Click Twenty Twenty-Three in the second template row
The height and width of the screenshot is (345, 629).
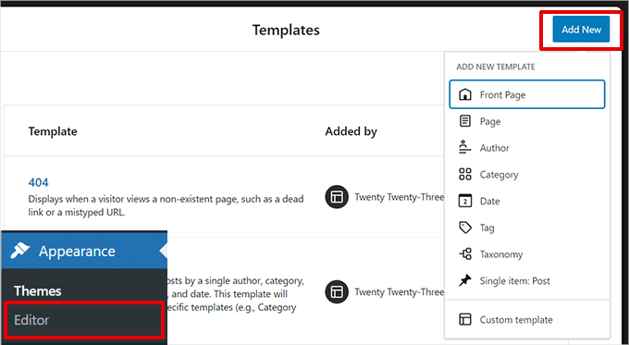pyautogui.click(x=400, y=291)
